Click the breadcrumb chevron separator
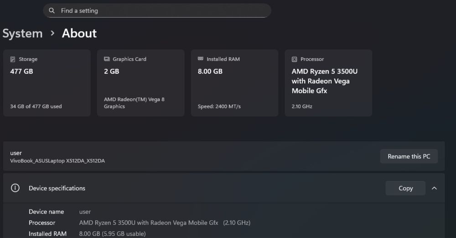This screenshot has width=456, height=238. [x=52, y=33]
